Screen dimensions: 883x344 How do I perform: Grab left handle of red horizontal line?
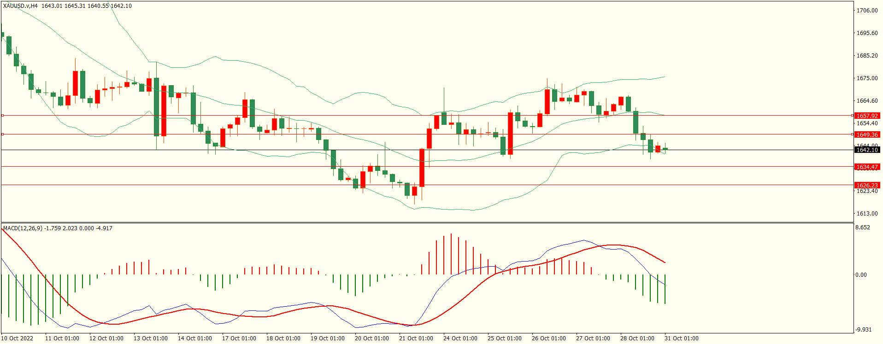(x=2, y=116)
